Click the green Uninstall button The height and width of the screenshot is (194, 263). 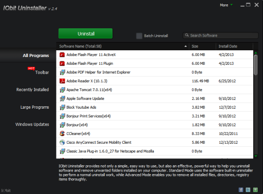tap(85, 34)
